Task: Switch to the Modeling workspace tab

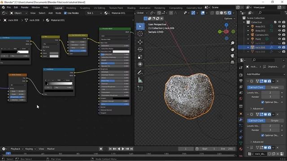Action: pos(71,8)
